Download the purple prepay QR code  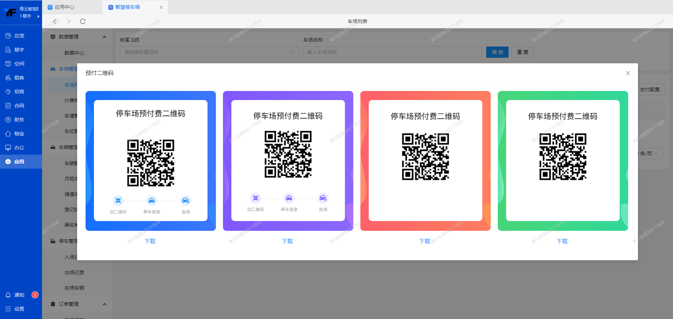click(x=287, y=241)
